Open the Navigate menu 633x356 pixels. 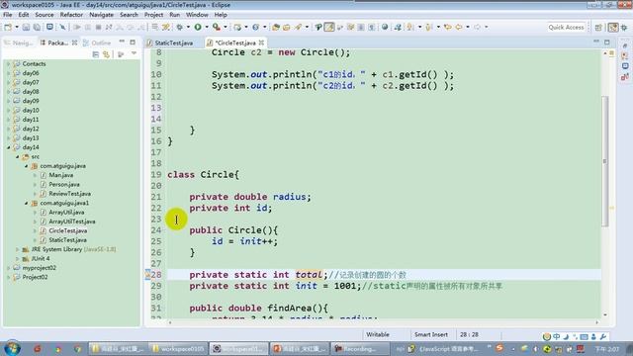(101, 15)
